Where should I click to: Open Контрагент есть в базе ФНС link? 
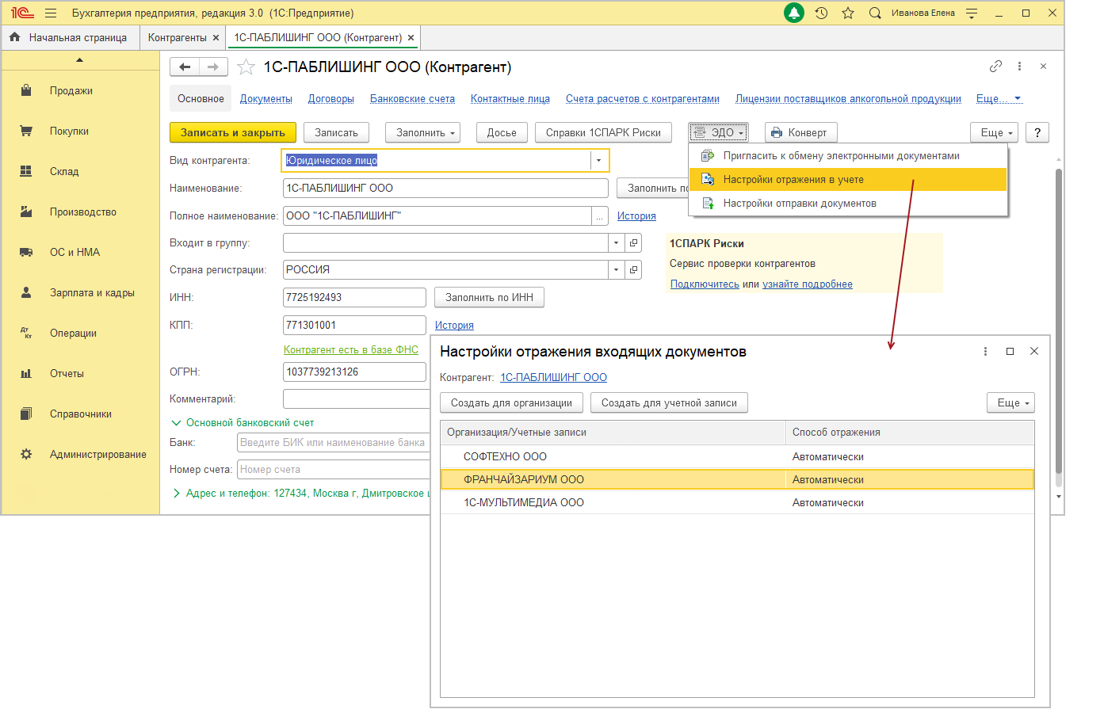tap(351, 349)
